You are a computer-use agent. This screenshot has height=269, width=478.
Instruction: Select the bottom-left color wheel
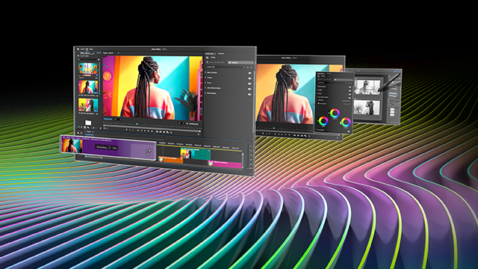tap(323, 121)
